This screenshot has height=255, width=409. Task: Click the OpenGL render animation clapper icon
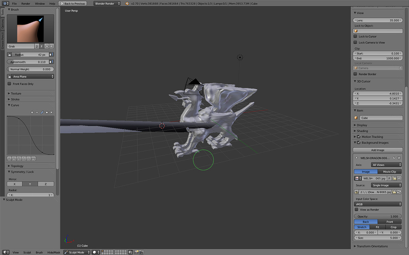pos(141,252)
